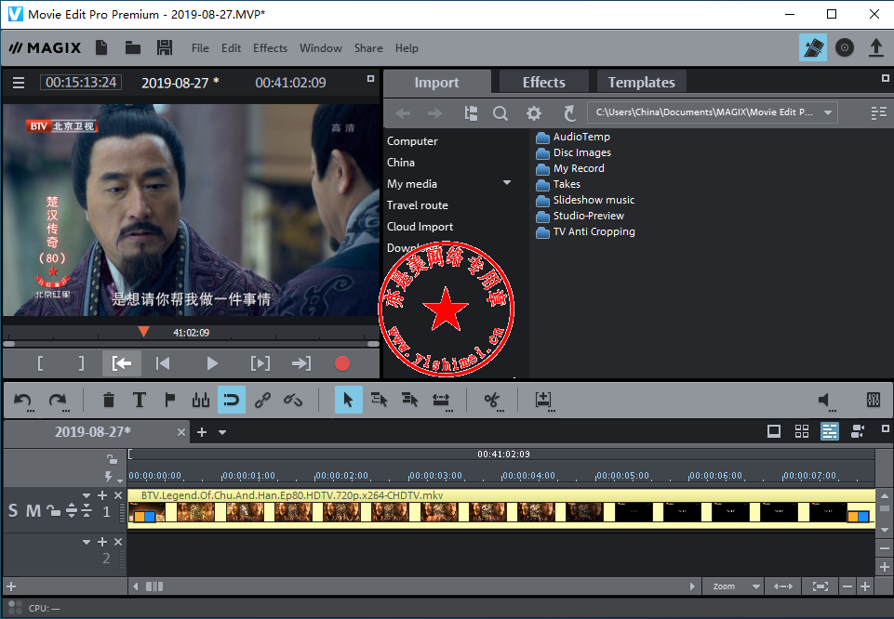The width and height of the screenshot is (894, 619).
Task: Toggle Multicam mode
Action: [x=858, y=431]
